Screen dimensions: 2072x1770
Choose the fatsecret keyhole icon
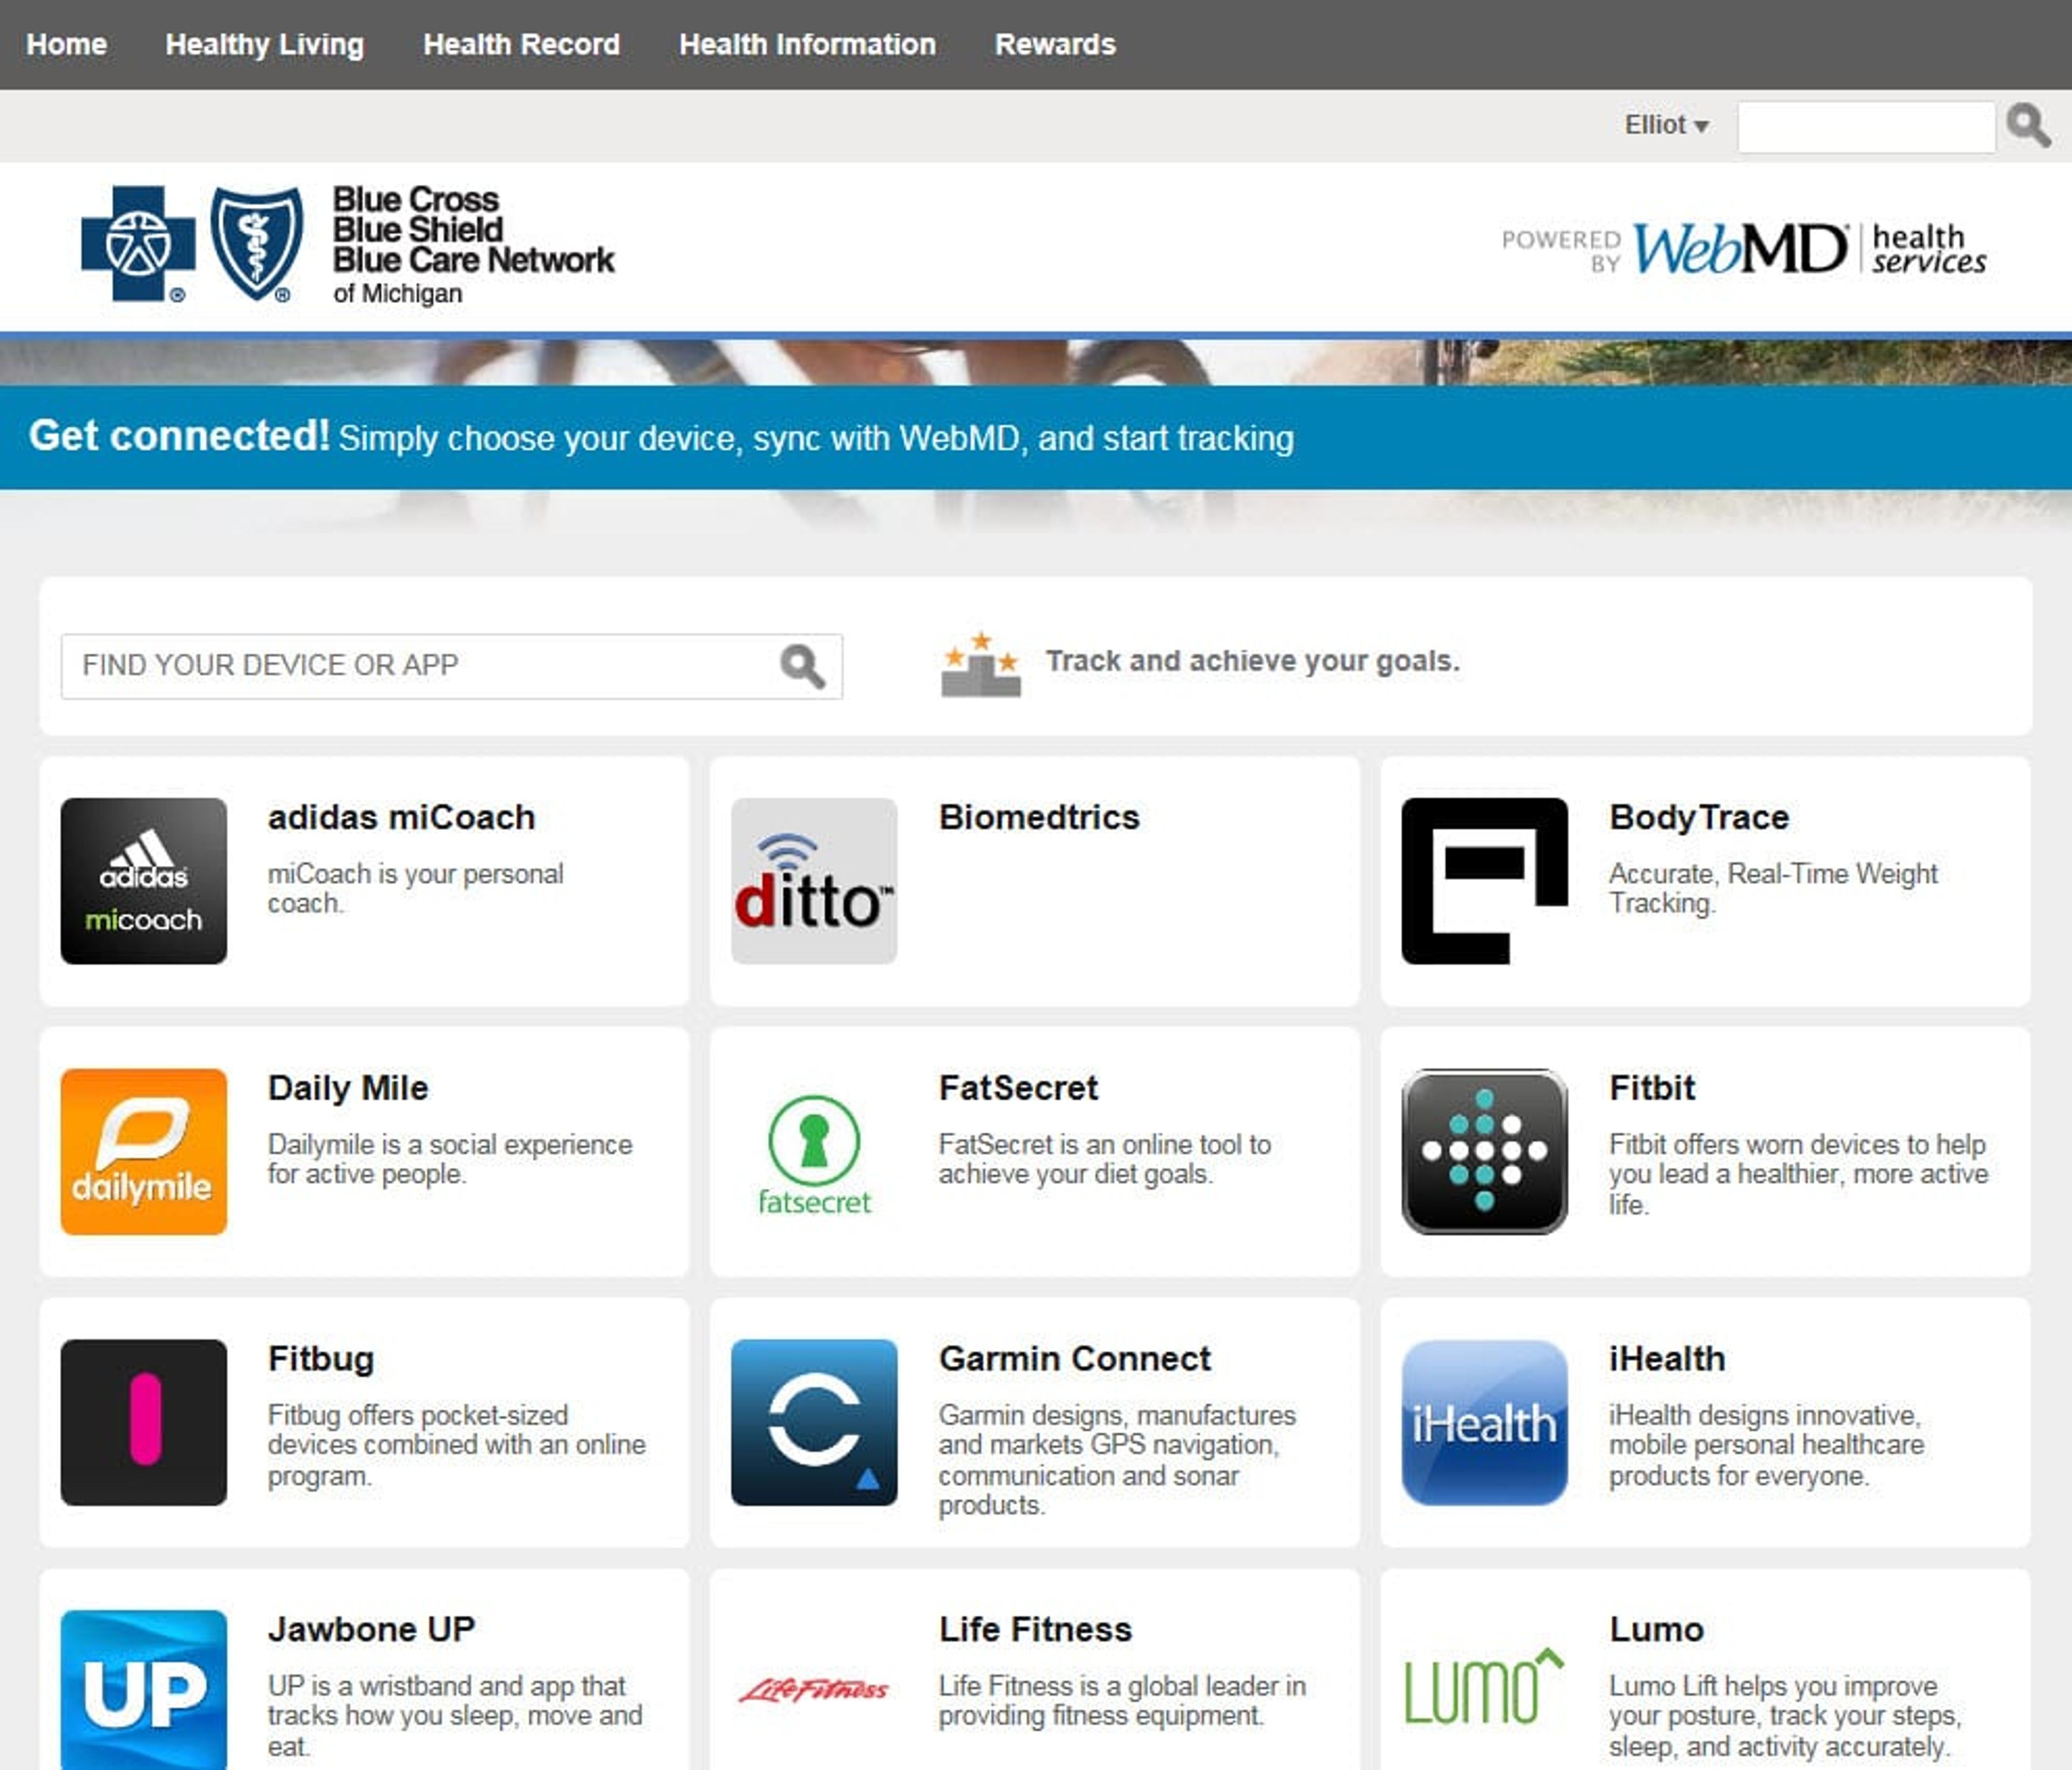coord(813,1151)
